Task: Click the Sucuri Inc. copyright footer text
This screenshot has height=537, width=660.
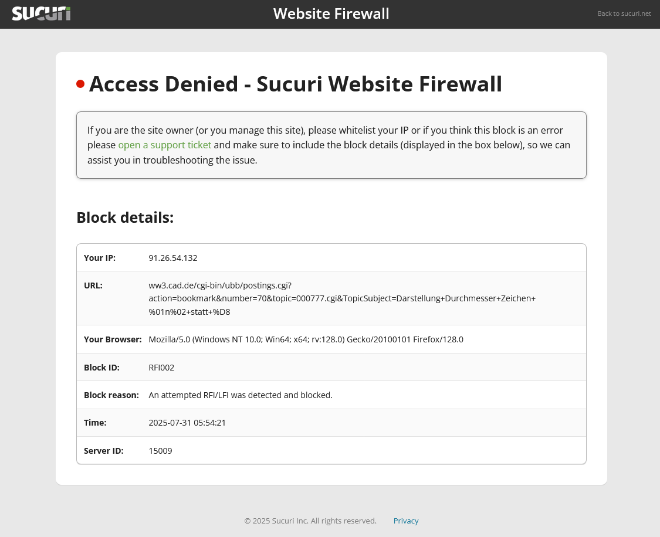Action: coord(310,521)
